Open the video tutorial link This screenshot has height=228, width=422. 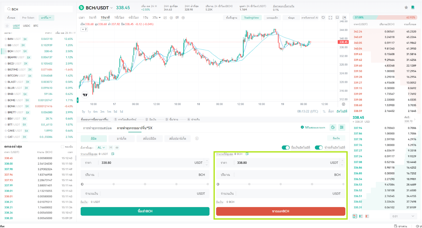[x=313, y=127]
